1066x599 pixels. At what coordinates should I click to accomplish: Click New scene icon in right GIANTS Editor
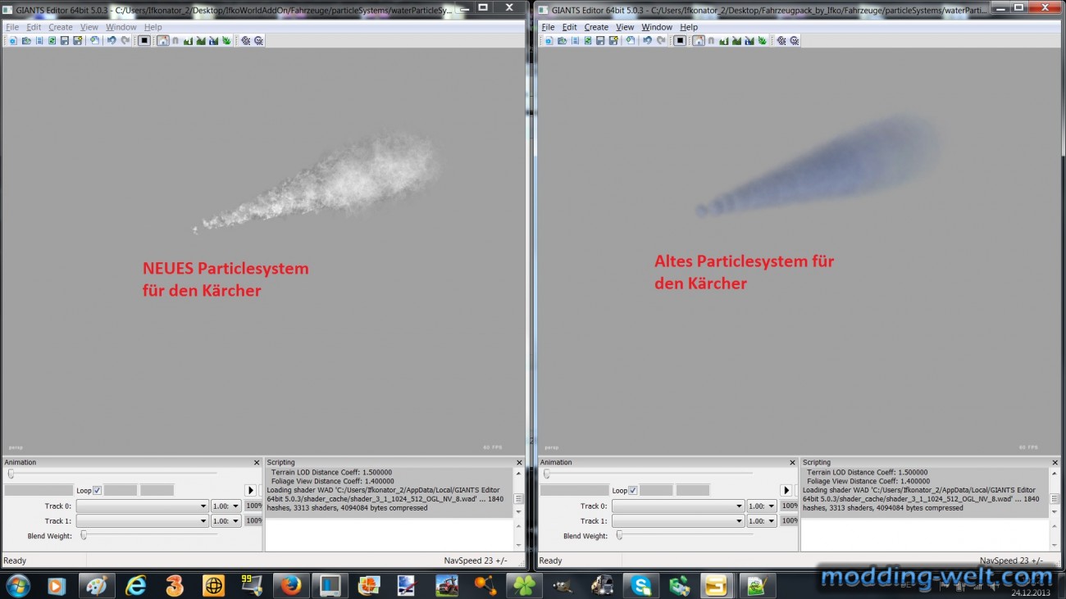[x=549, y=40]
